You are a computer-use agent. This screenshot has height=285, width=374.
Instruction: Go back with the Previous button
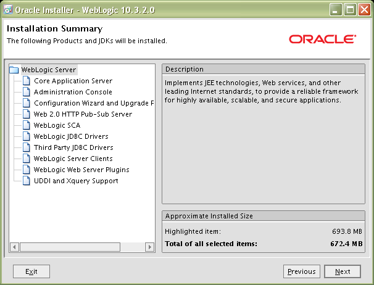(x=301, y=271)
